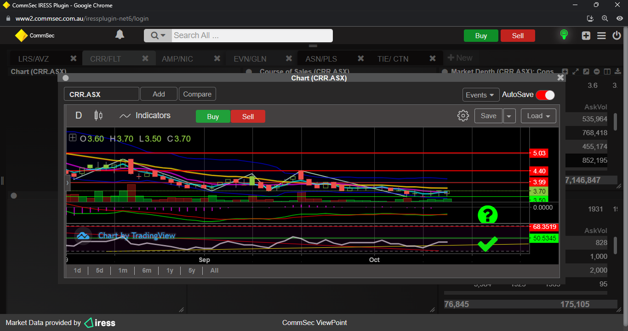Click the notification bell icon
628x331 pixels.
[x=120, y=35]
